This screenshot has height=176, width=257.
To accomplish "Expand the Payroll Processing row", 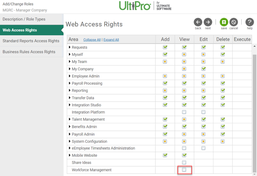I will (x=70, y=83).
